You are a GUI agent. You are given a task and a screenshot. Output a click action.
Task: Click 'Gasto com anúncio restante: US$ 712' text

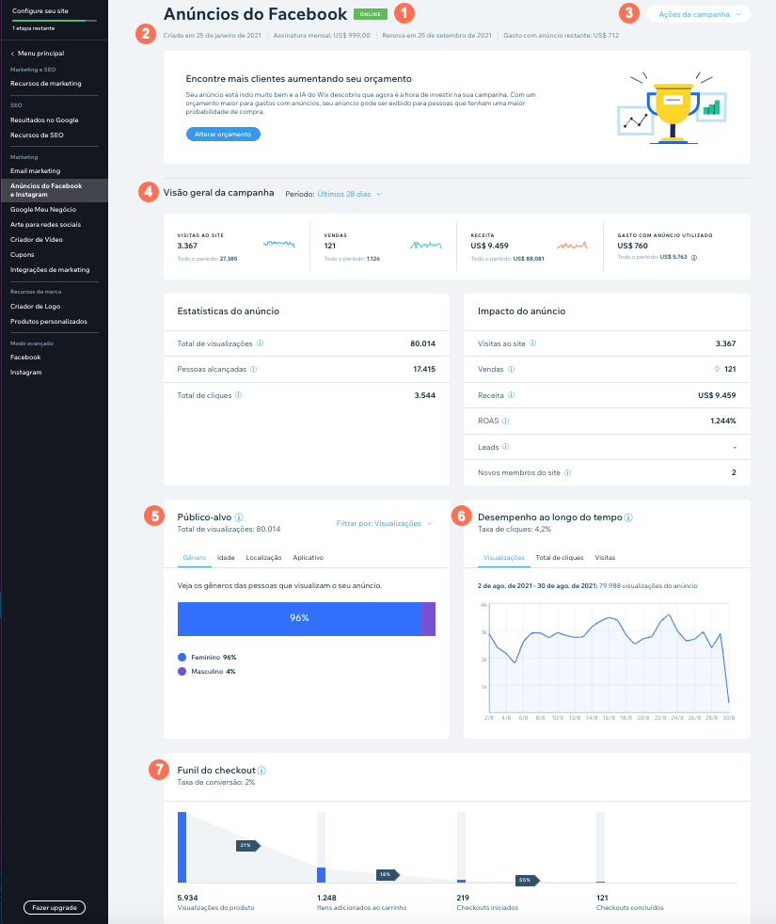[x=561, y=36]
